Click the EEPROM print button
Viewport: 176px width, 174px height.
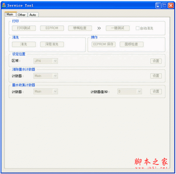pos(52,28)
